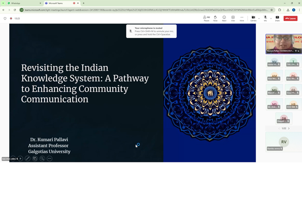The image size is (302, 201).
Task: Open the browser profile avatar
Action: (x=294, y=10)
